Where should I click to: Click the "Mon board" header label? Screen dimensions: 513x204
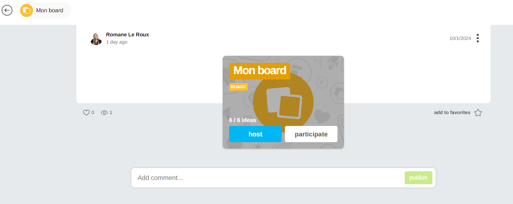click(x=50, y=10)
